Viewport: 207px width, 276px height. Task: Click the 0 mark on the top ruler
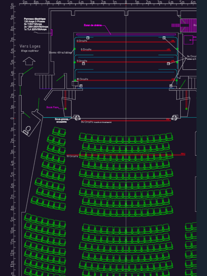point(126,2)
